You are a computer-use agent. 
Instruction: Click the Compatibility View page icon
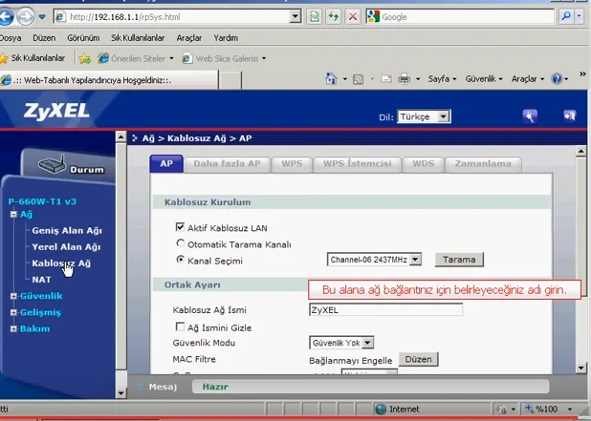click(x=315, y=16)
